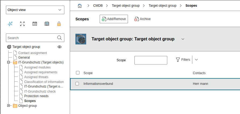Viewport: 240px width, 114px height.
Task: Click the Add/Remove button
Action: [114, 19]
